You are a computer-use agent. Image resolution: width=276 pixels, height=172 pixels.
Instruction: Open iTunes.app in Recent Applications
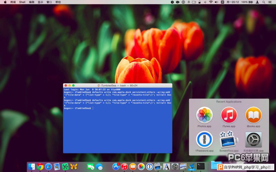point(229,115)
